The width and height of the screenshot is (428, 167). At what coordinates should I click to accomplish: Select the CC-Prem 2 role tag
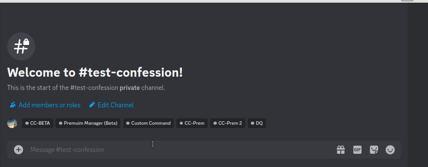click(228, 123)
